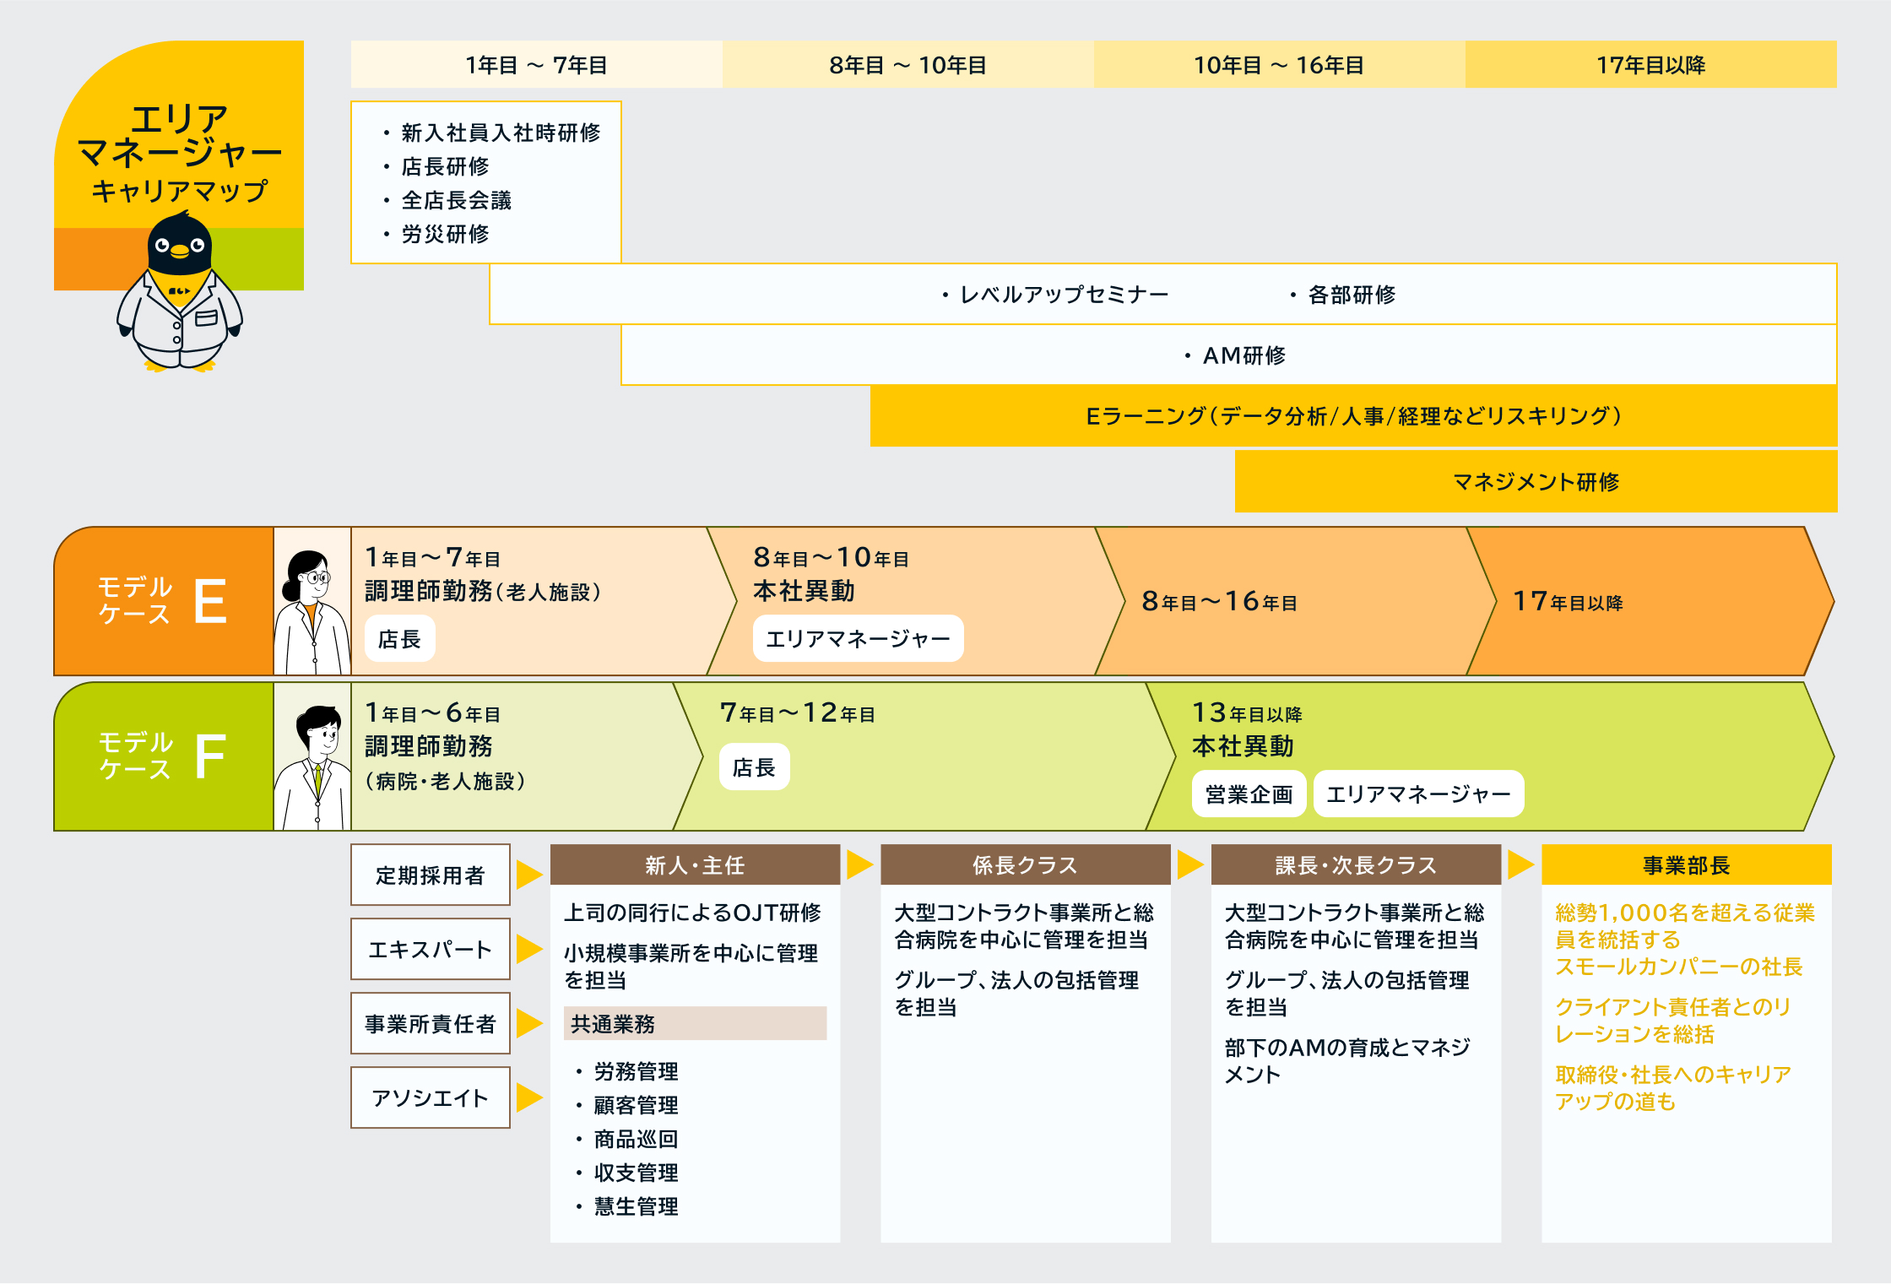Screen dimensions: 1891x1284
Task: Click the 営業企画 tag in Model F
Action: (x=1249, y=794)
